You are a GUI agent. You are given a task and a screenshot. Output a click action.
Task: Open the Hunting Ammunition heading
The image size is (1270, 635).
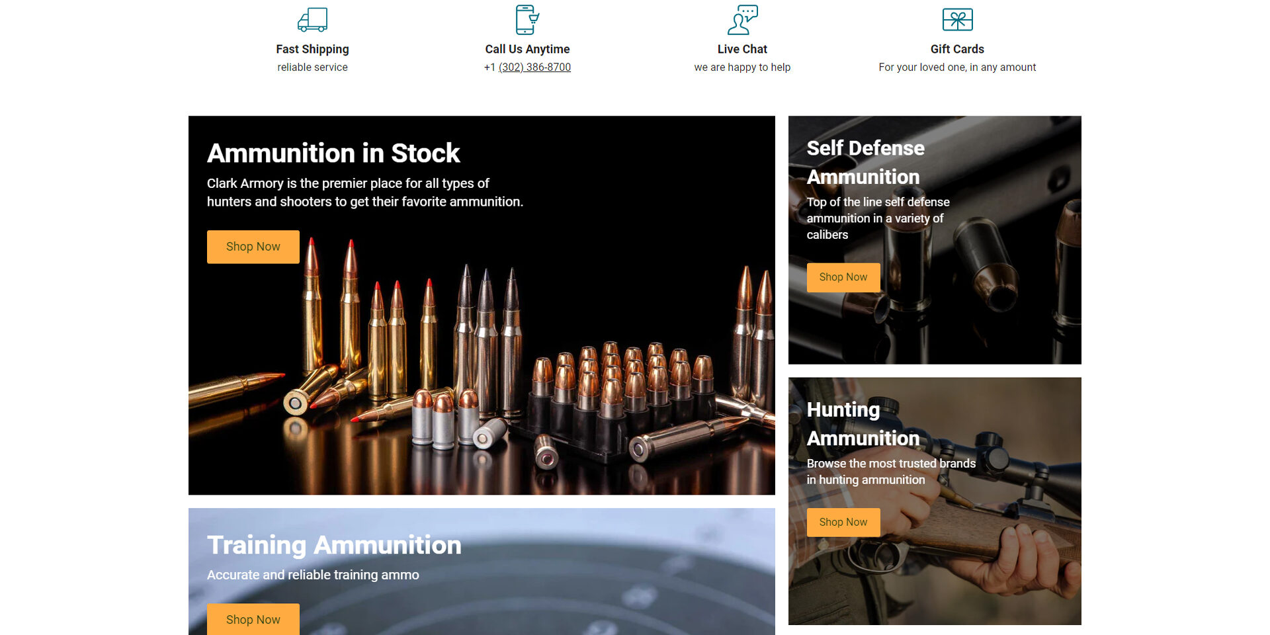coord(863,424)
